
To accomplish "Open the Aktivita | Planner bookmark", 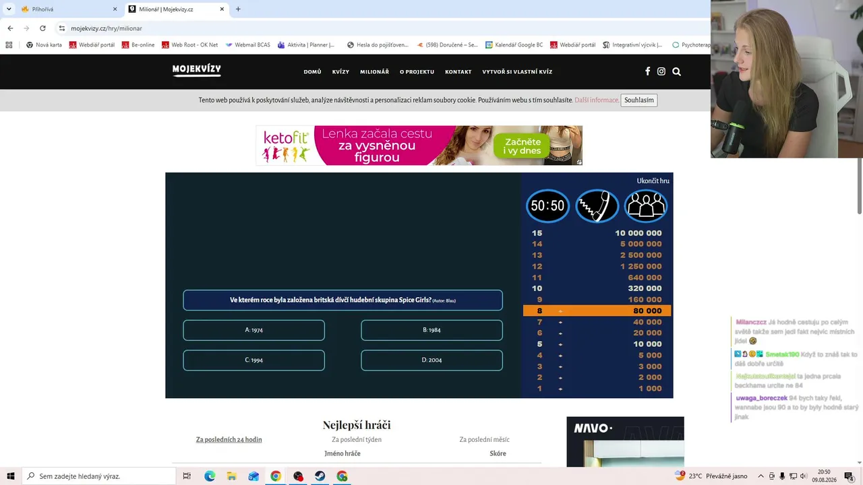I will click(x=305, y=45).
